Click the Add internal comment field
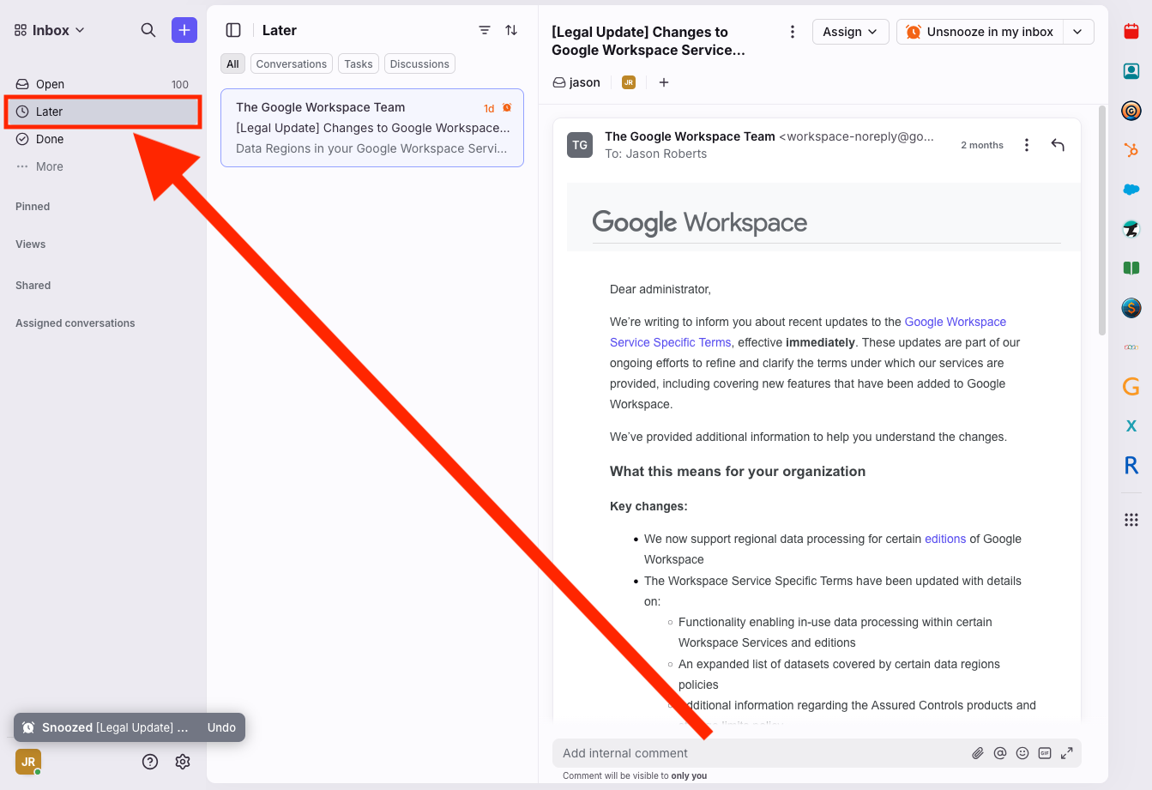1152x790 pixels. [x=755, y=753]
